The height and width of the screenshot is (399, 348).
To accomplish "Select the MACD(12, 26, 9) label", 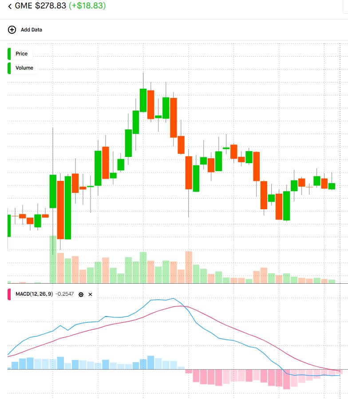I will (34, 294).
